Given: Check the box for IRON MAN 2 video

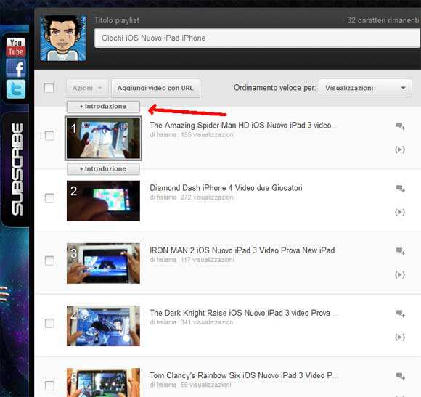Looking at the screenshot, I should click(x=49, y=261).
